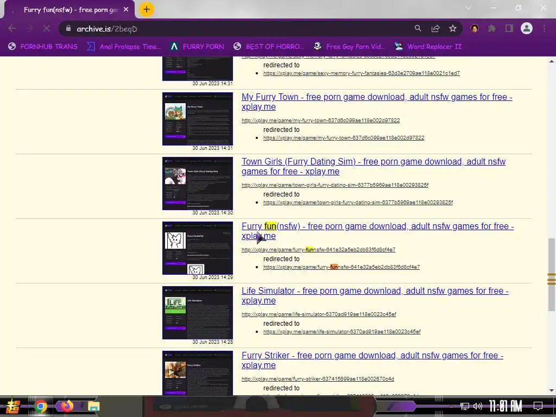Open a new tab with the plus button

pos(147,10)
